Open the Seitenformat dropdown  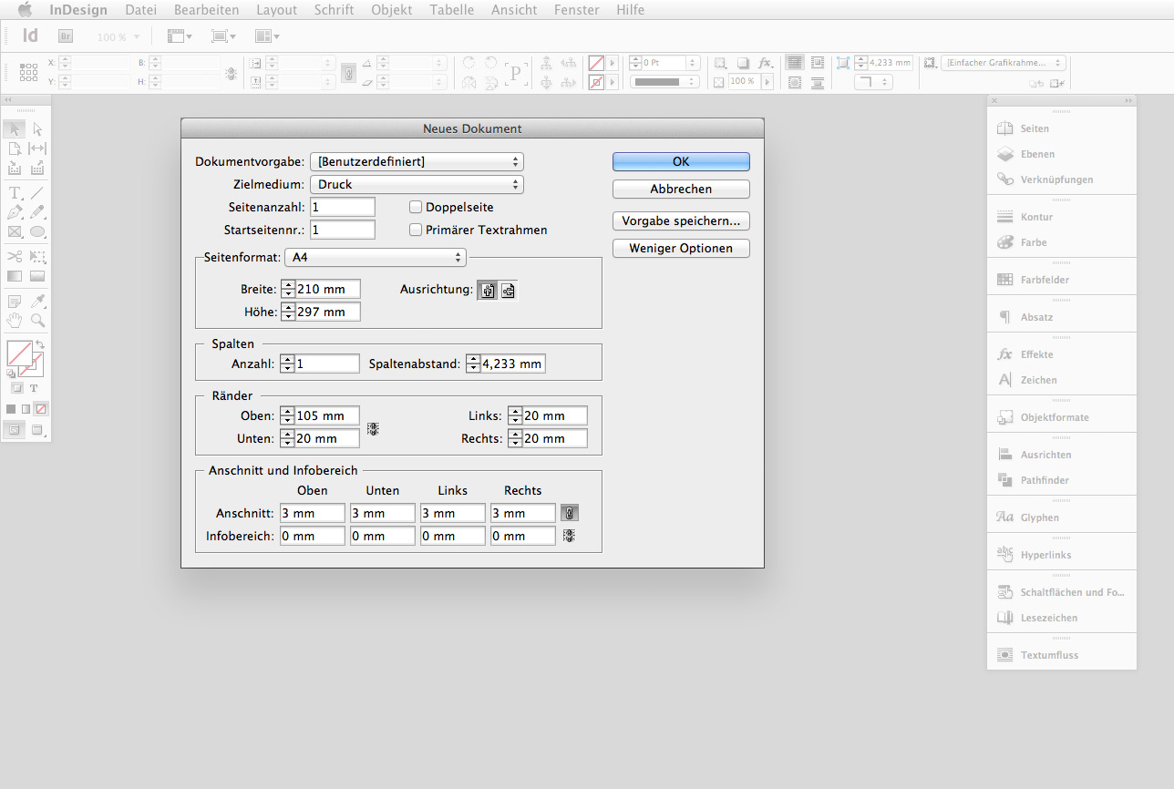point(375,258)
